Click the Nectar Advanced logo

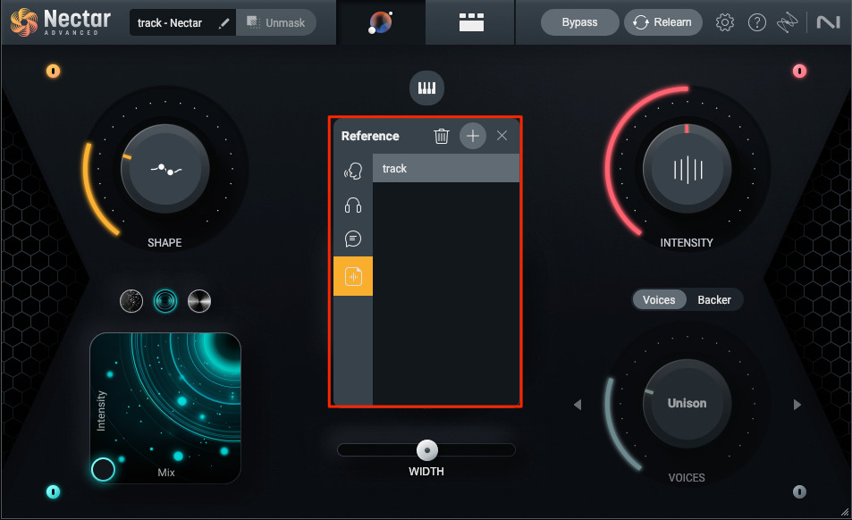(60, 22)
